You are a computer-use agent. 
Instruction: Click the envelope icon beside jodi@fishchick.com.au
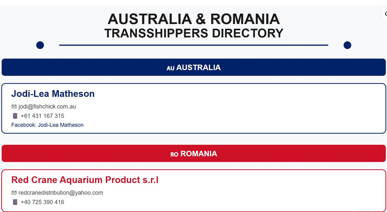pos(14,107)
